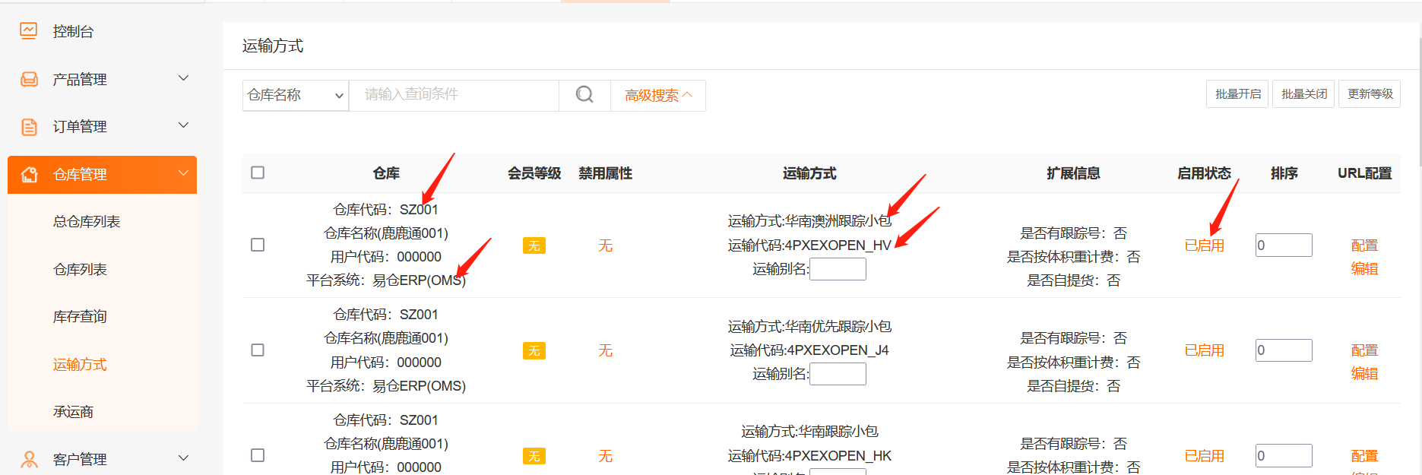Click 运输方式:华南优先跟踪小包 text
Viewport: 1422px width, 475px height.
[809, 327]
